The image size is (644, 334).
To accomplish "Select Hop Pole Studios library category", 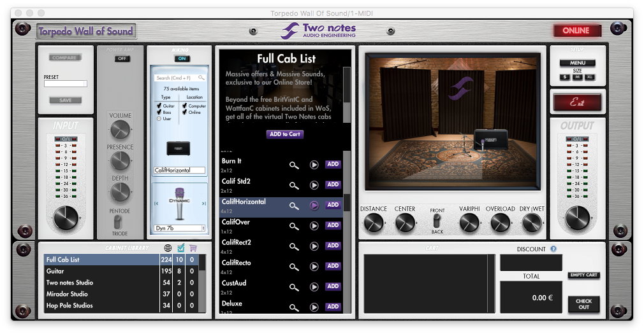I will (121, 305).
